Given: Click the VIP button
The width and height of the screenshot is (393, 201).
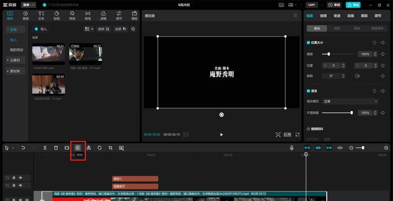Looking at the screenshot, I should click(312, 5).
